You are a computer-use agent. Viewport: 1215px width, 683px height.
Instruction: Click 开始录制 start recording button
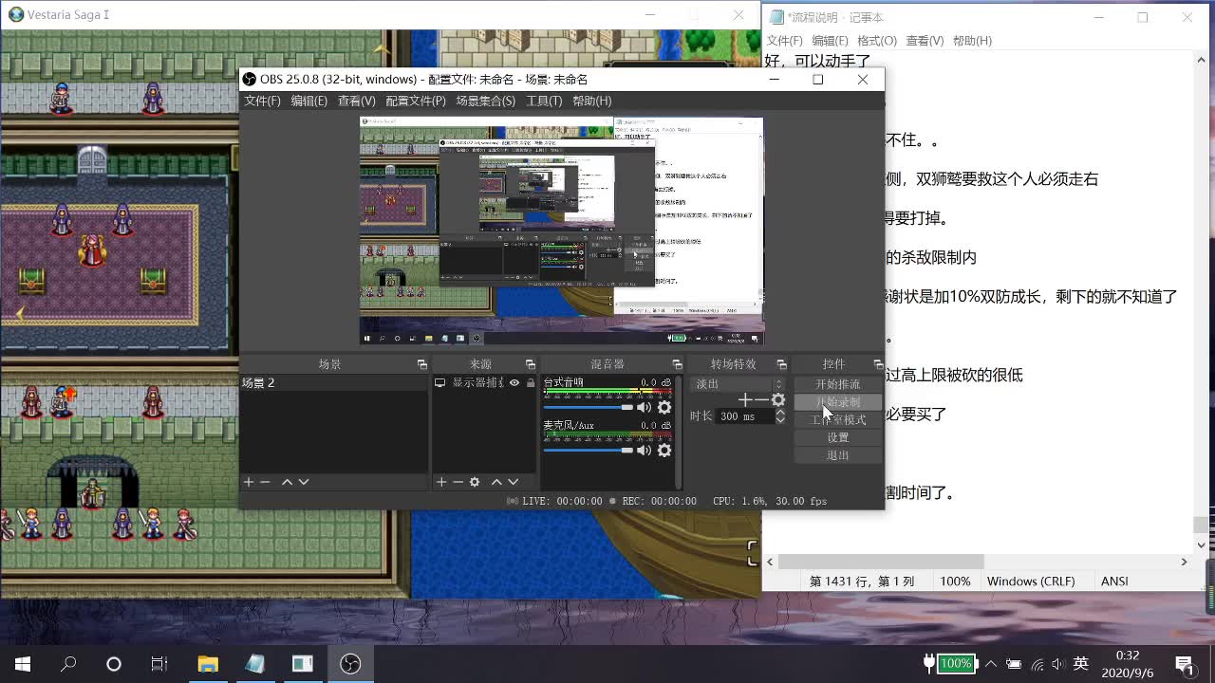coord(838,402)
